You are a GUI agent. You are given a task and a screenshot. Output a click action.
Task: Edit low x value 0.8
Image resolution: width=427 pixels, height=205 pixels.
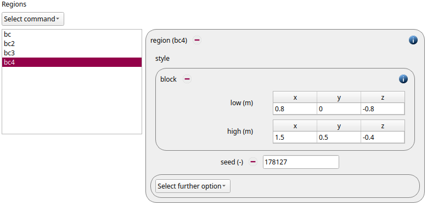click(x=295, y=109)
